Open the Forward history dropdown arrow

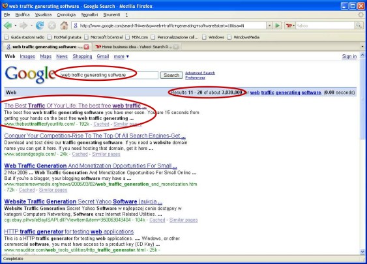31,25
